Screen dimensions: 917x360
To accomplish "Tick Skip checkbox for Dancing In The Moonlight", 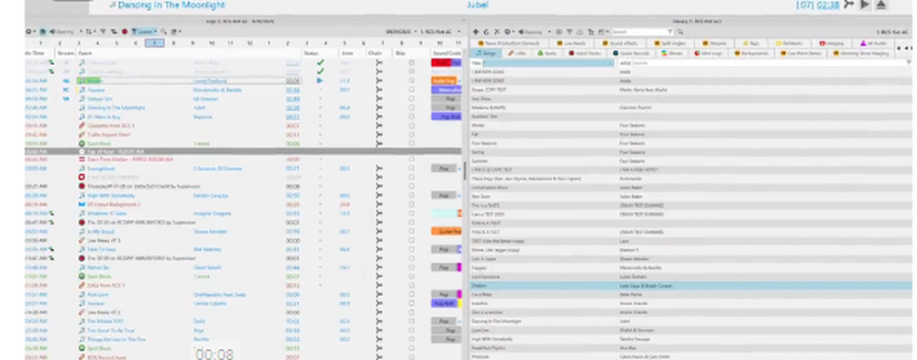I will pyautogui.click(x=412, y=107).
